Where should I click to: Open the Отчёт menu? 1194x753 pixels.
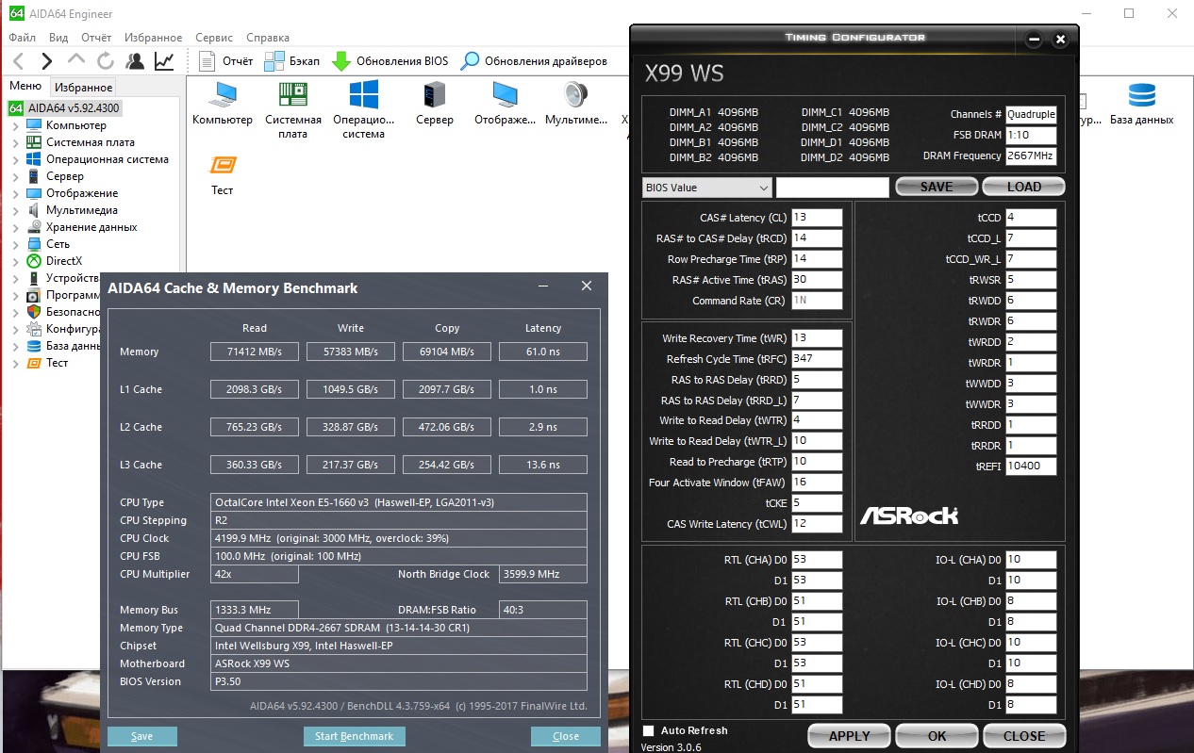pos(96,38)
